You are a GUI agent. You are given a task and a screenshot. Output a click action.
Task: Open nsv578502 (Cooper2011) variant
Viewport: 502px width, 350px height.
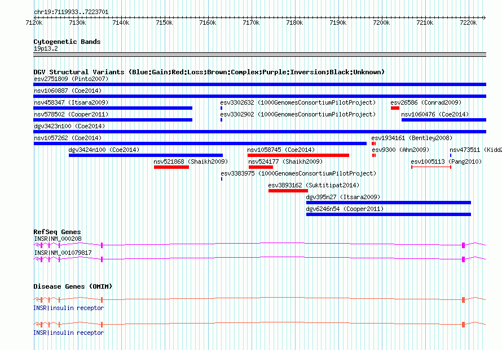pos(71,114)
